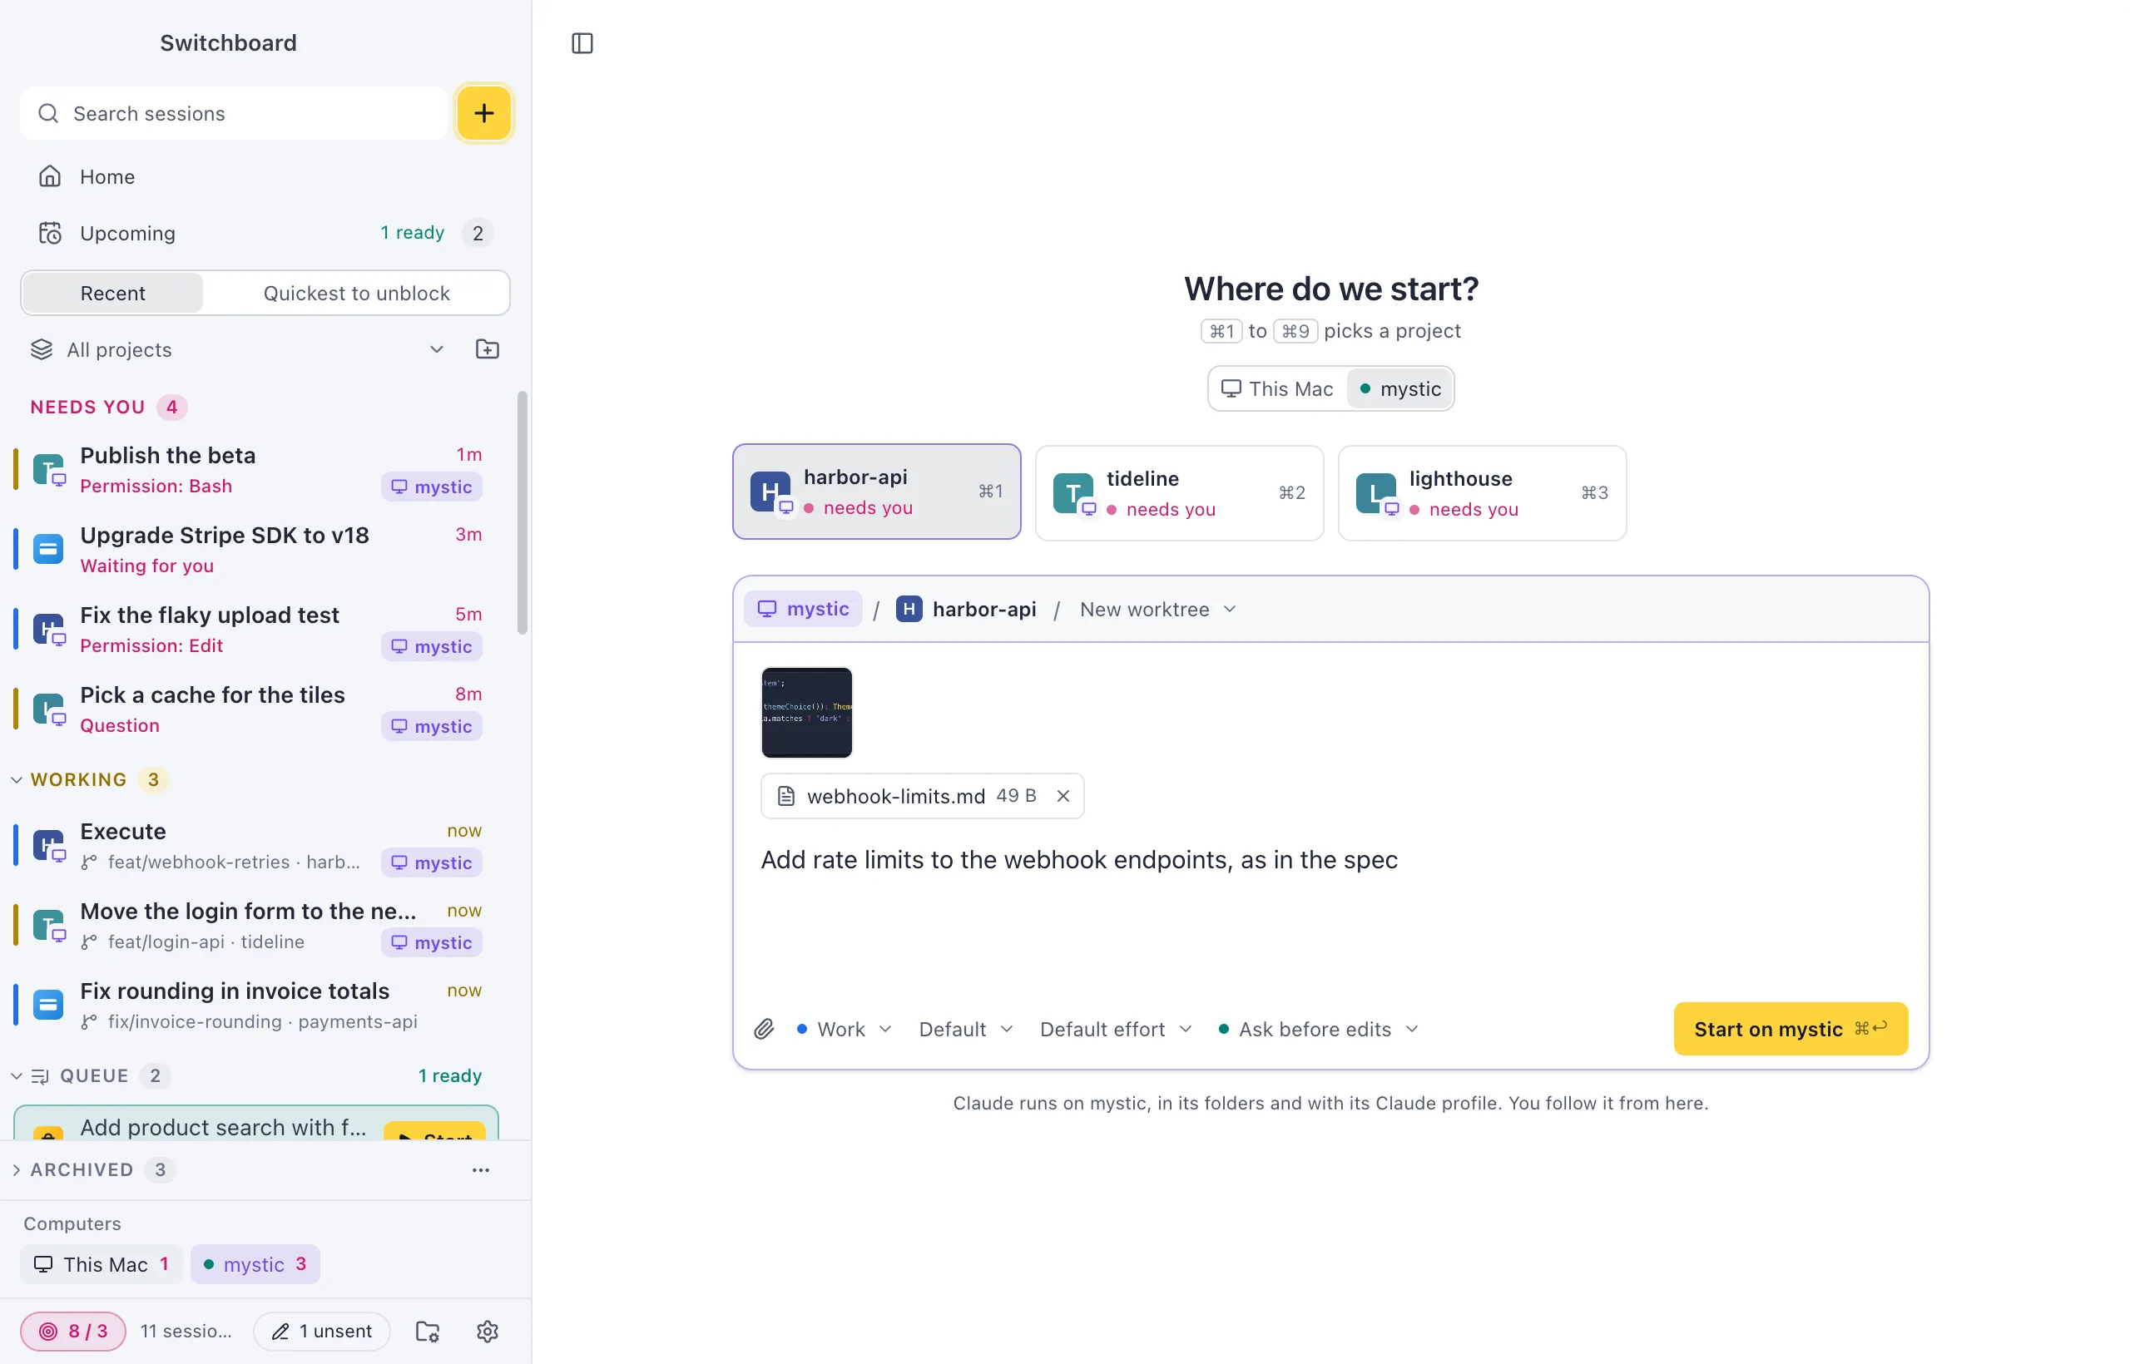Screen dimensions: 2130x1364
Task: Click the Home icon in sidebar
Action: [x=50, y=176]
